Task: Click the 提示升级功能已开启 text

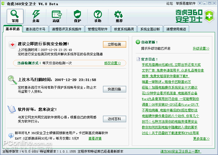Action: tap(156, 49)
